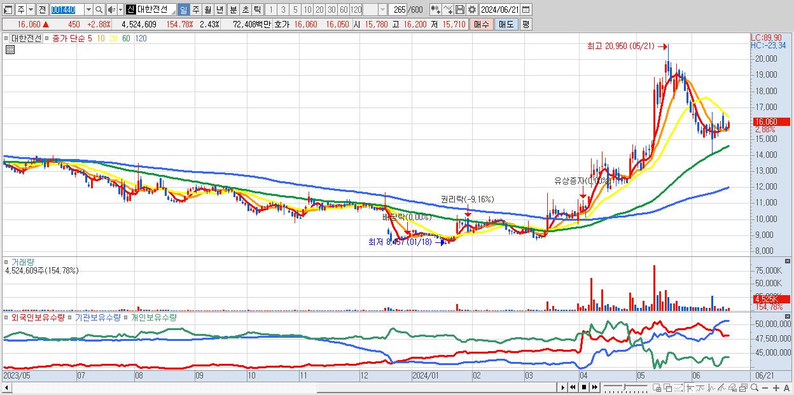Image resolution: width=794 pixels, height=395 pixels.
Task: Click the grid icon in chart corner
Action: [x=9, y=50]
